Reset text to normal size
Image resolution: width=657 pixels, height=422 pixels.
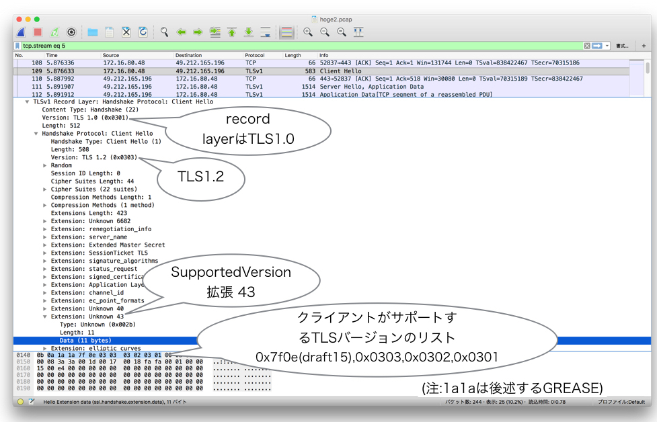click(x=342, y=32)
